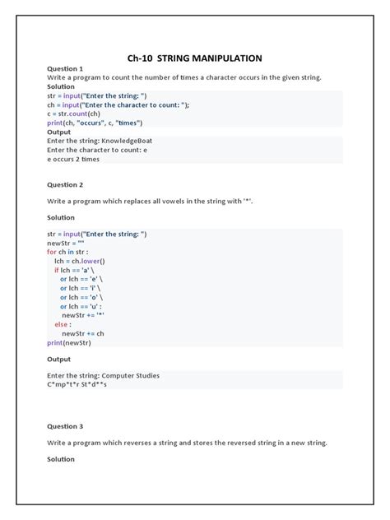
Task: Click the sentence about reversing a string
Action: [187, 443]
